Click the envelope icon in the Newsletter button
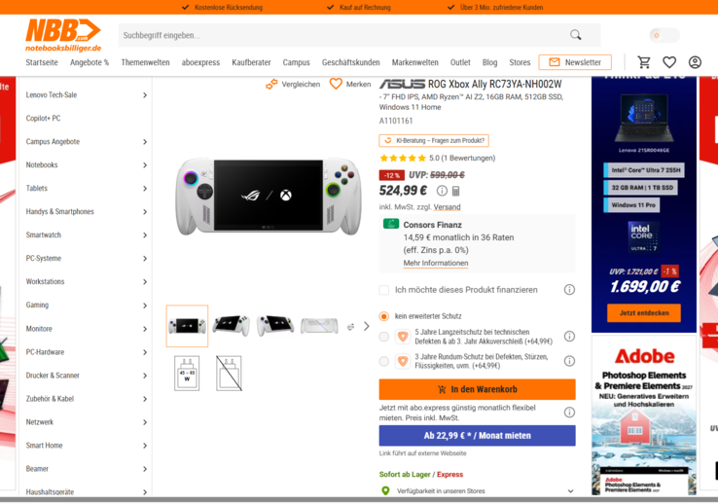 click(555, 62)
